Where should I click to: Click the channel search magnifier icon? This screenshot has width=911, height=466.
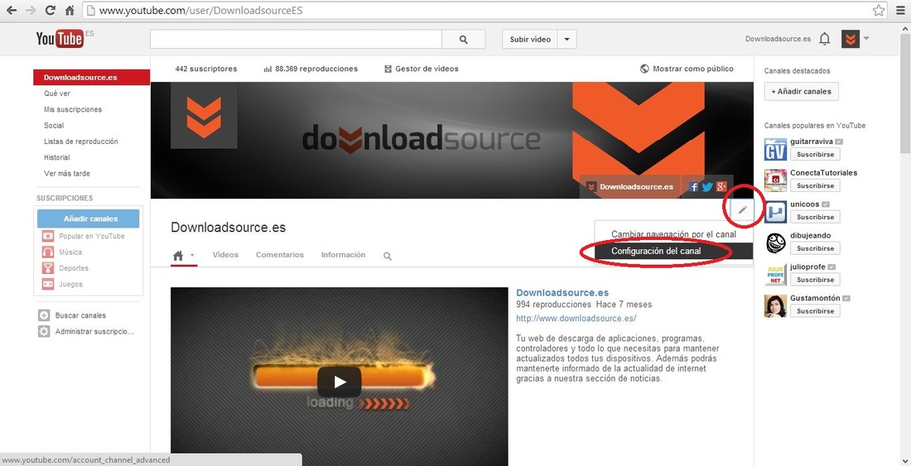coord(388,256)
